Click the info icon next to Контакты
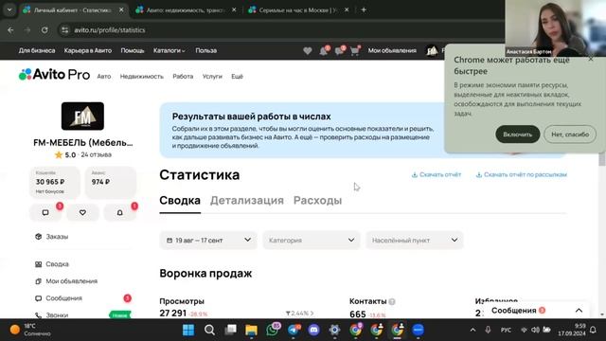Viewport: 606px width, 341px height. 392,301
